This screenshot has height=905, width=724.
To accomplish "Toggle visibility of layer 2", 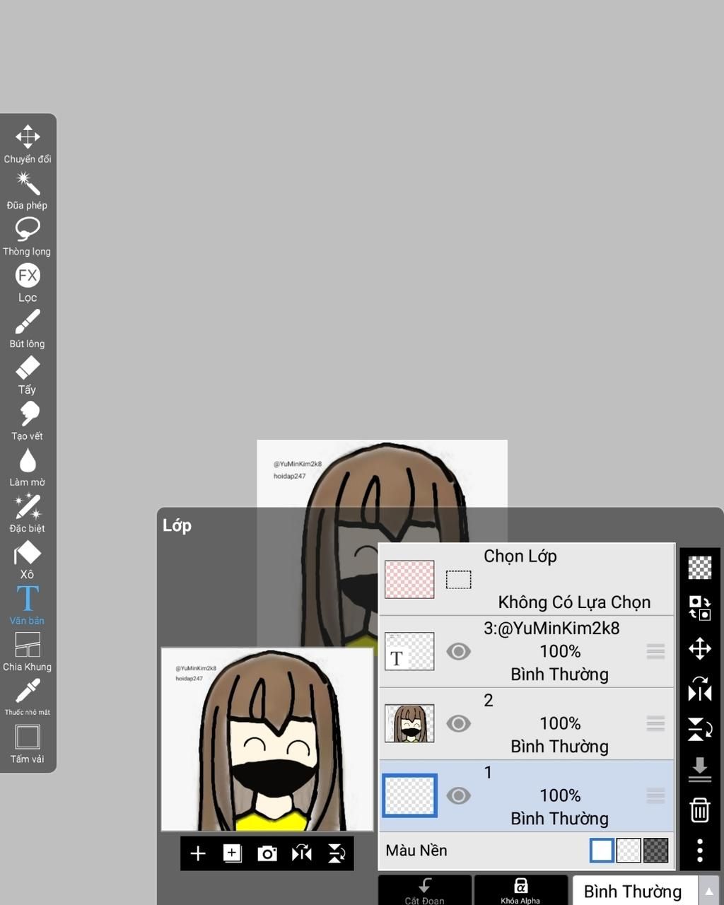I will [459, 723].
